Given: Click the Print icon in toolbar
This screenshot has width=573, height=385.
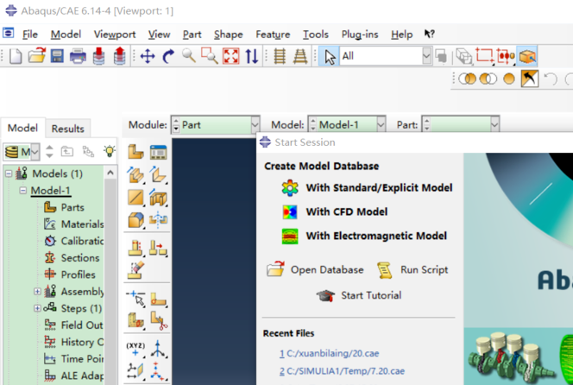Looking at the screenshot, I should pyautogui.click(x=78, y=56).
